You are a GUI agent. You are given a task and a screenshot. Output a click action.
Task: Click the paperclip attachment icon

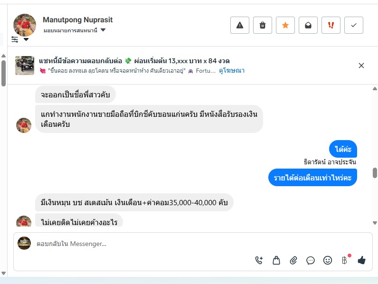point(293,260)
